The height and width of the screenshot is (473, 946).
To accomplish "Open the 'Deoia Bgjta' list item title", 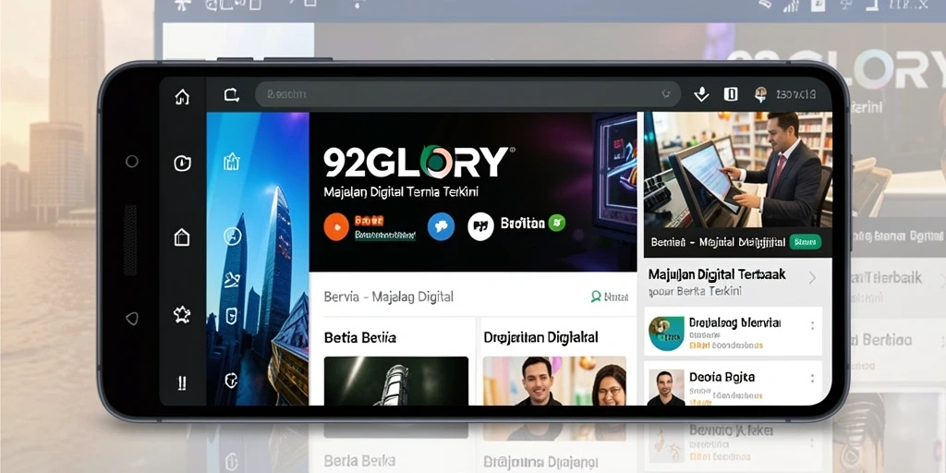I will (722, 377).
